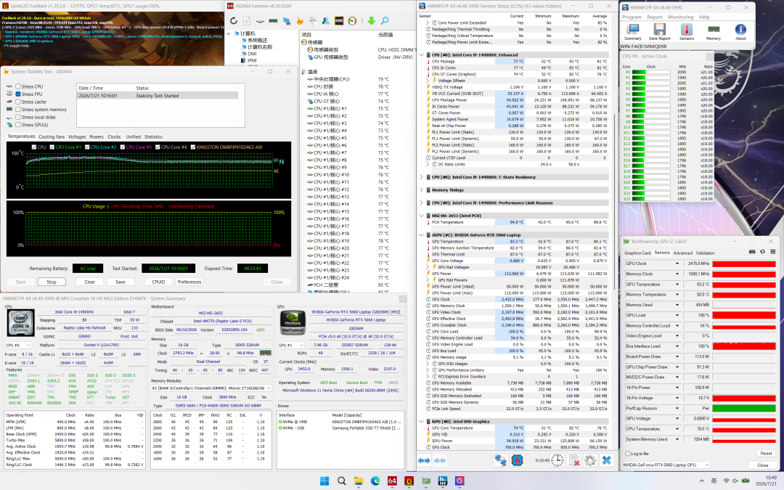Screen dimensions: 784x490
Task: Click the Stop button in System Stability Test
Action: click(52, 282)
